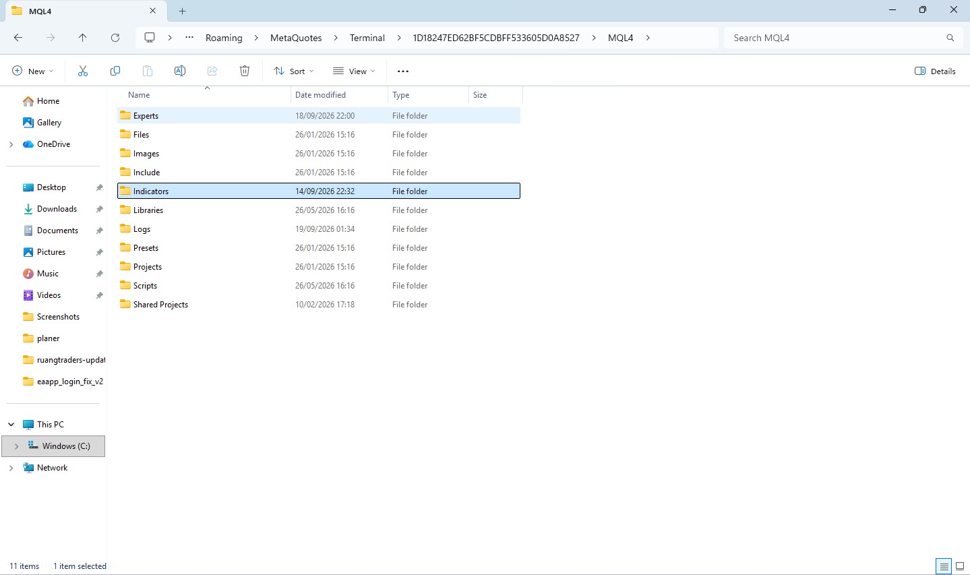Expand the Windows (C:) drive node
The width and height of the screenshot is (970, 575).
click(x=17, y=446)
